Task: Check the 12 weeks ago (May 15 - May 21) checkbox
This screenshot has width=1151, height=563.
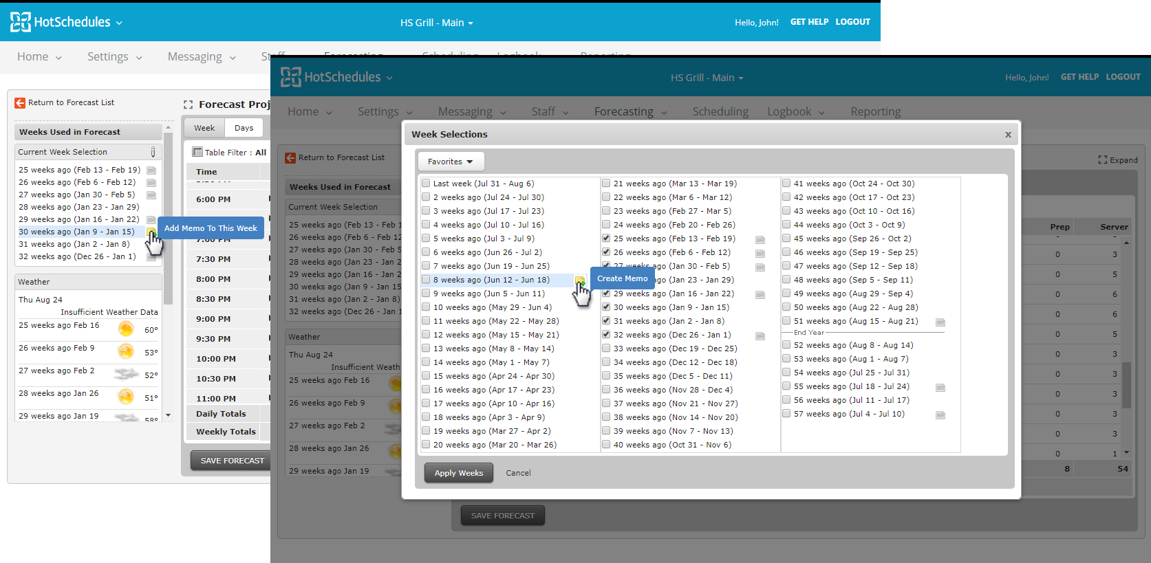Action: coord(426,335)
